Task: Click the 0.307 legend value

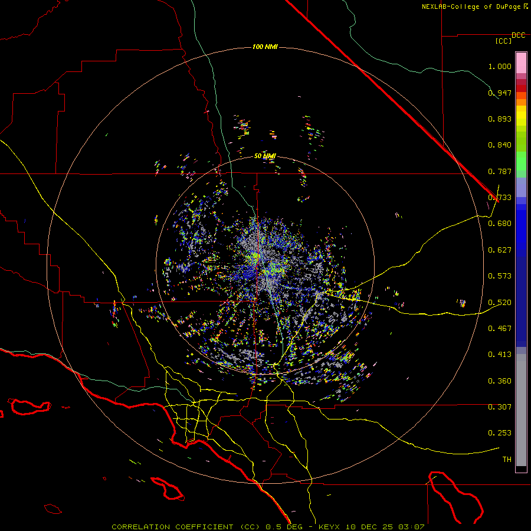Action: coord(500,407)
